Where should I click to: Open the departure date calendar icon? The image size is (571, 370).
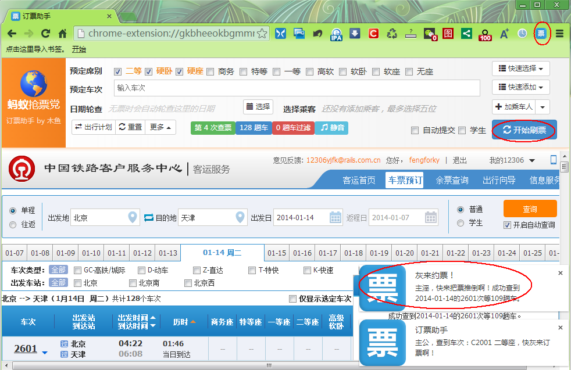pos(336,217)
